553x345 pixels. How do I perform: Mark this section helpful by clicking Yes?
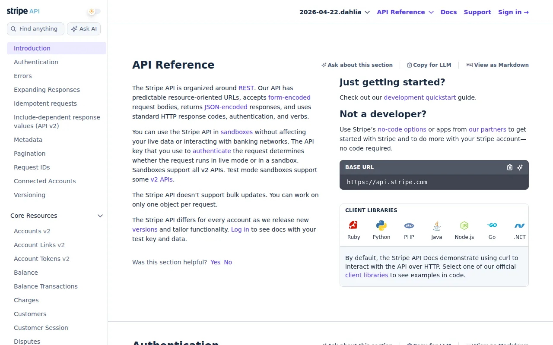click(215, 262)
